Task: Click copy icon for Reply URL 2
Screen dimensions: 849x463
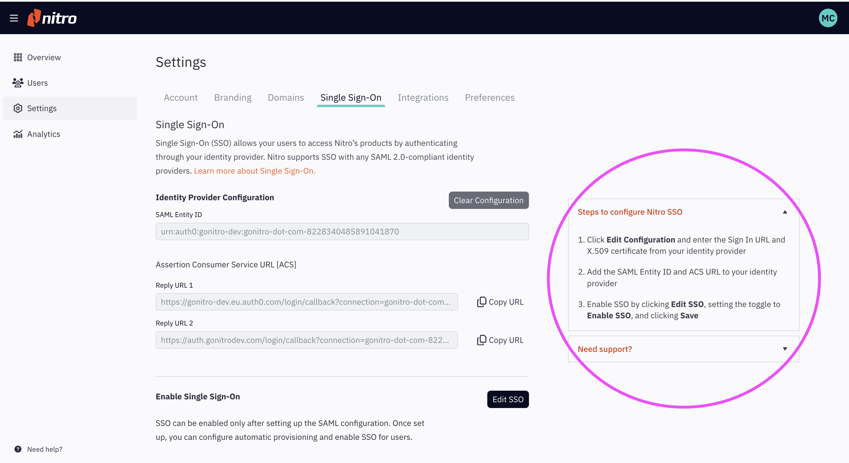Action: click(x=482, y=340)
